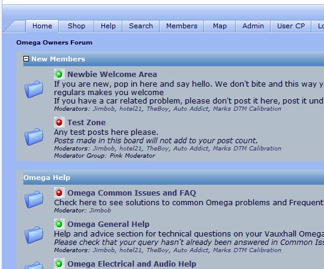The width and height of the screenshot is (324, 269).
Task: Open the Omega Help category header
Action: [x=47, y=178]
